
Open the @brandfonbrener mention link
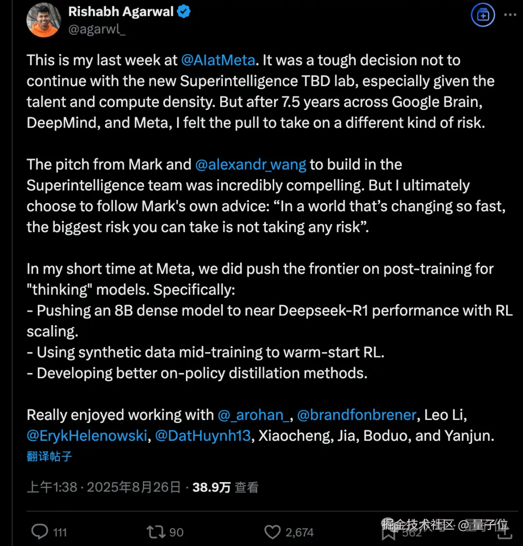point(356,415)
